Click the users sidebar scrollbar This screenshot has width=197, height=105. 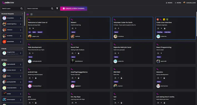coord(24,19)
